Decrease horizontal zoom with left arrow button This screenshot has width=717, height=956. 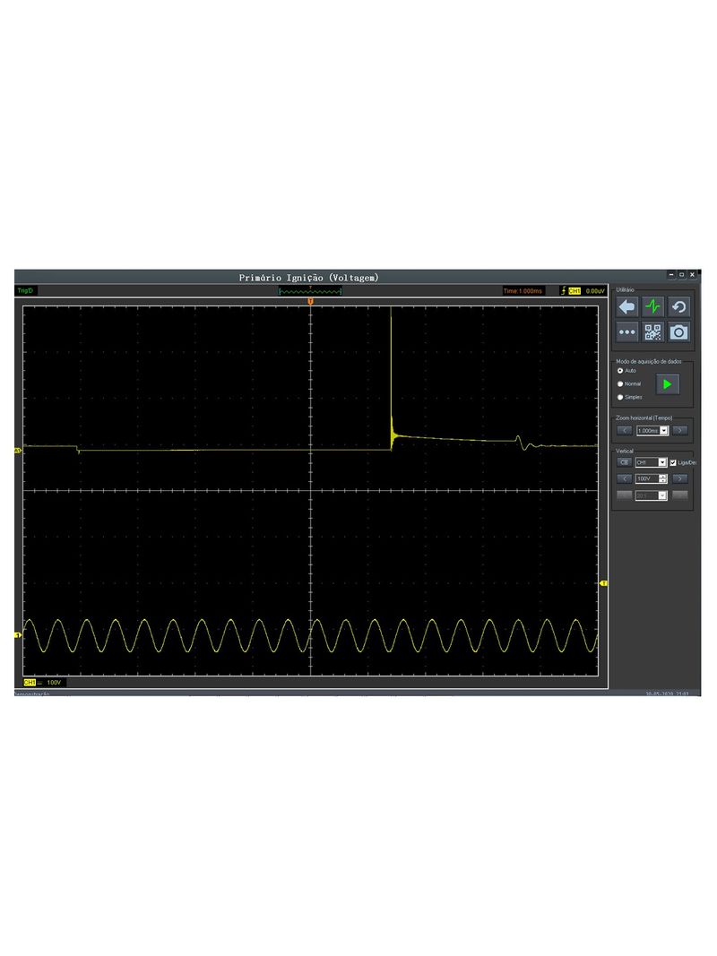(625, 431)
